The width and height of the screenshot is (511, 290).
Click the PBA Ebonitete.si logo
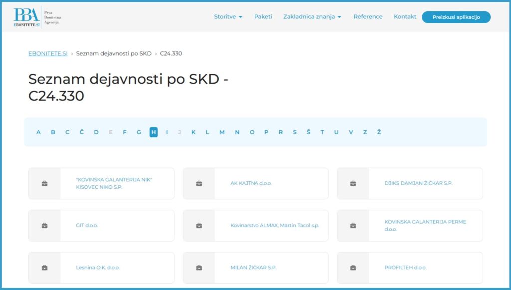37,17
